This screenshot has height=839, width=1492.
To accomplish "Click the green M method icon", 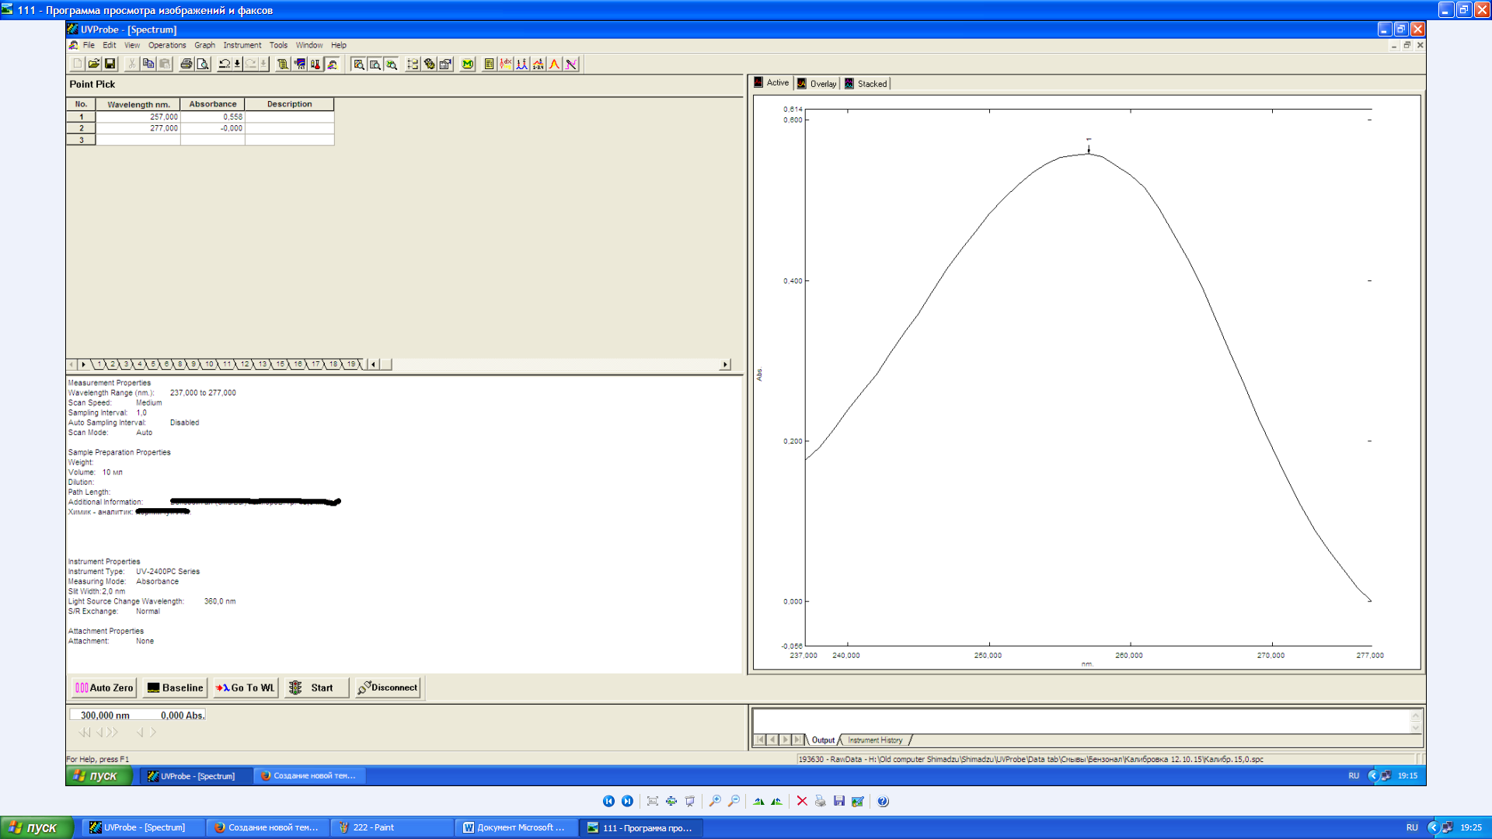I will 468,64.
